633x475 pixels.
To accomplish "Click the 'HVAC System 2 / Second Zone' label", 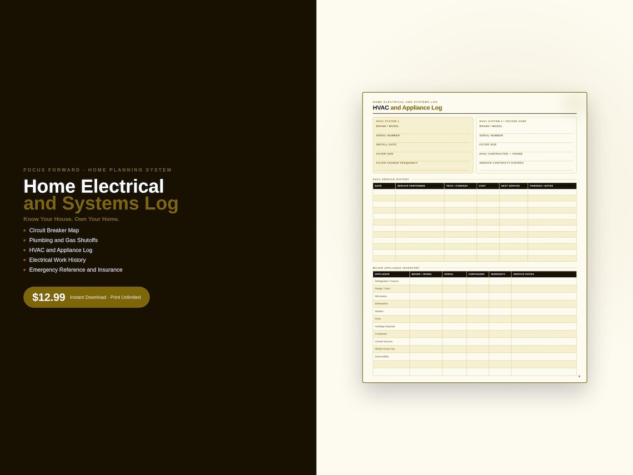I will pos(503,121).
